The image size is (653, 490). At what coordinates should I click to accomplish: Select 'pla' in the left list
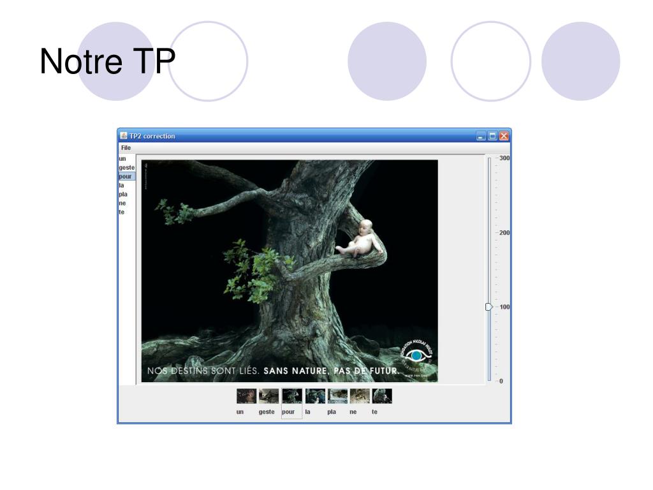pos(127,194)
